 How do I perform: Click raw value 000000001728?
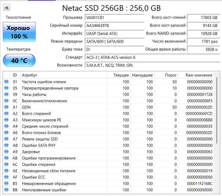(200, 94)
